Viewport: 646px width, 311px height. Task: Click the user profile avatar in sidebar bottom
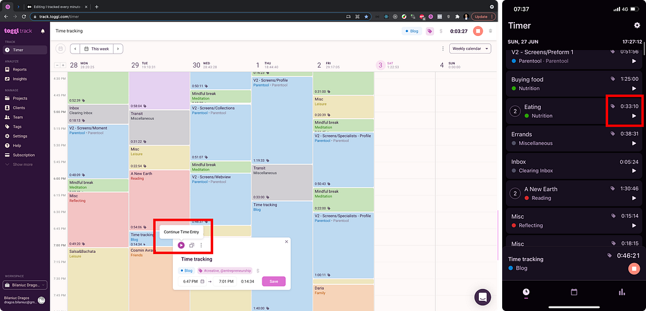(41, 300)
